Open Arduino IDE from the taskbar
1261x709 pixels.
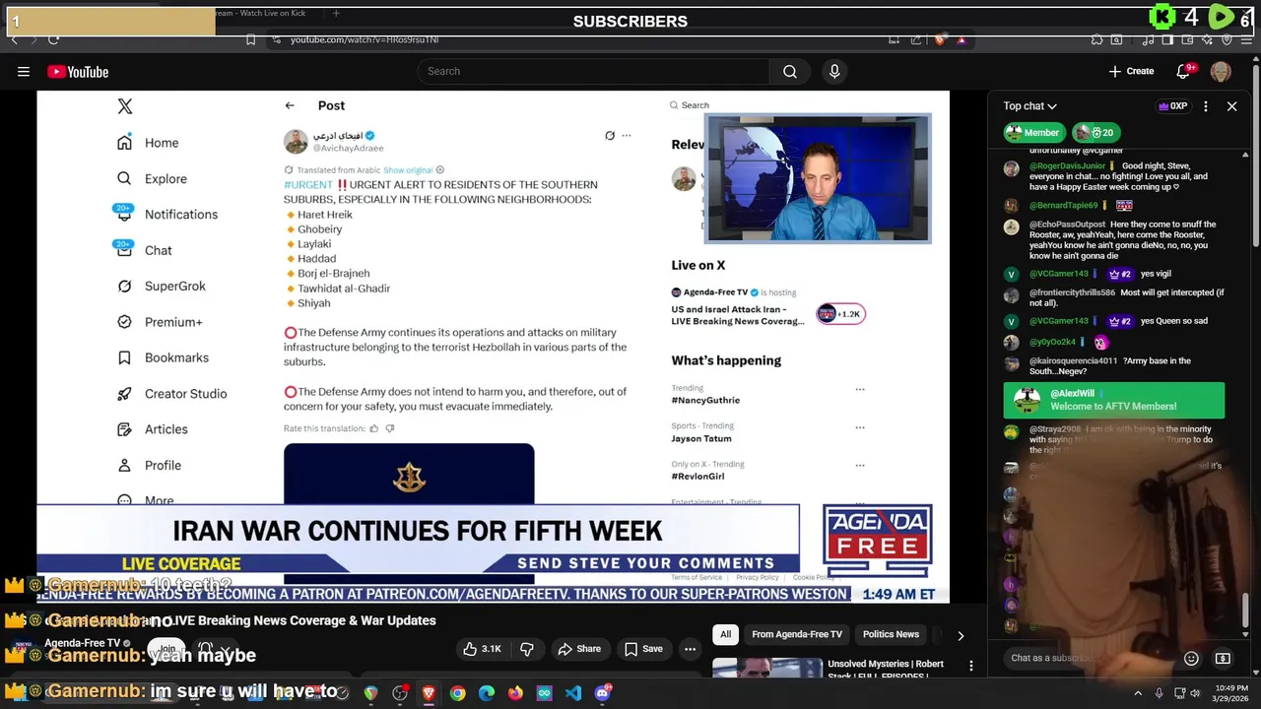[545, 693]
